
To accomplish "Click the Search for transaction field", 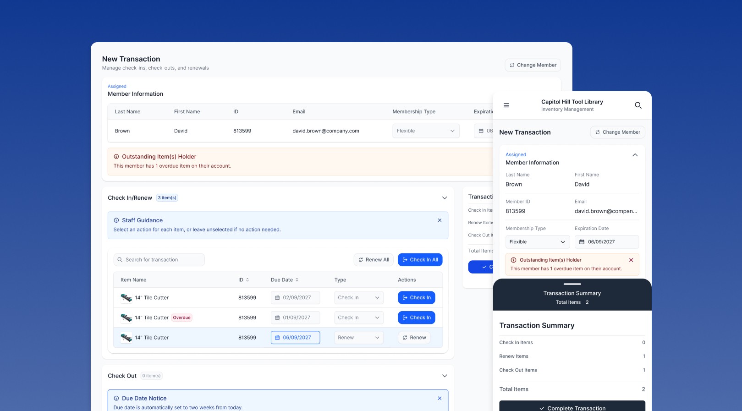I will pos(159,260).
